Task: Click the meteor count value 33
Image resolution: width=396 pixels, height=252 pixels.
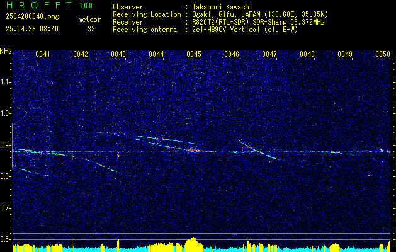Action: [91, 29]
